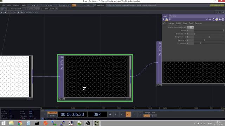Switch to the Common parameter tab
Screen dimensions: 225x126
[198, 23]
